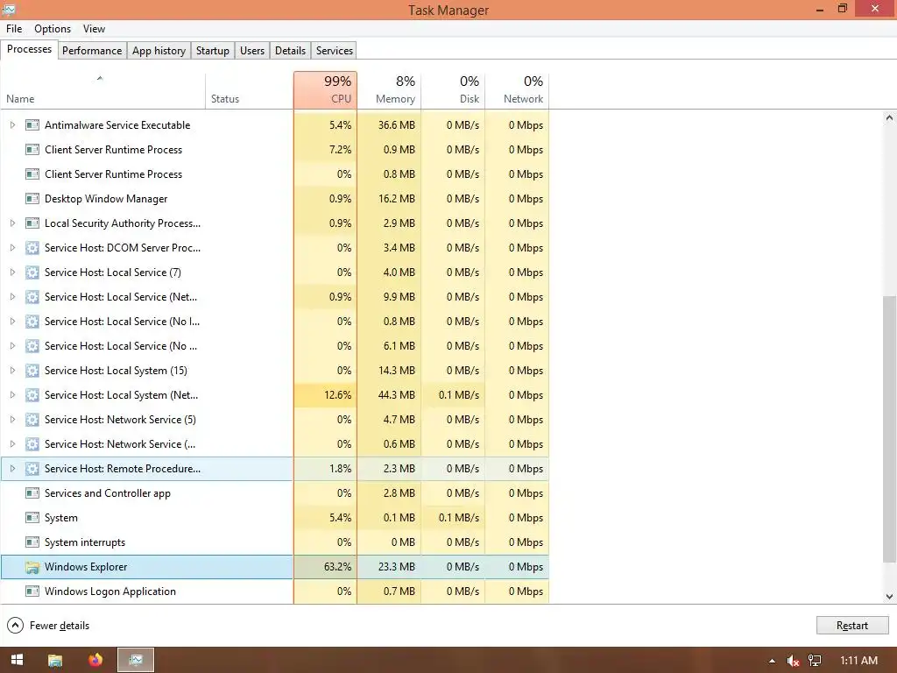897x673 pixels.
Task: Click the Windows Explorer folder icon in list
Action: click(x=32, y=567)
